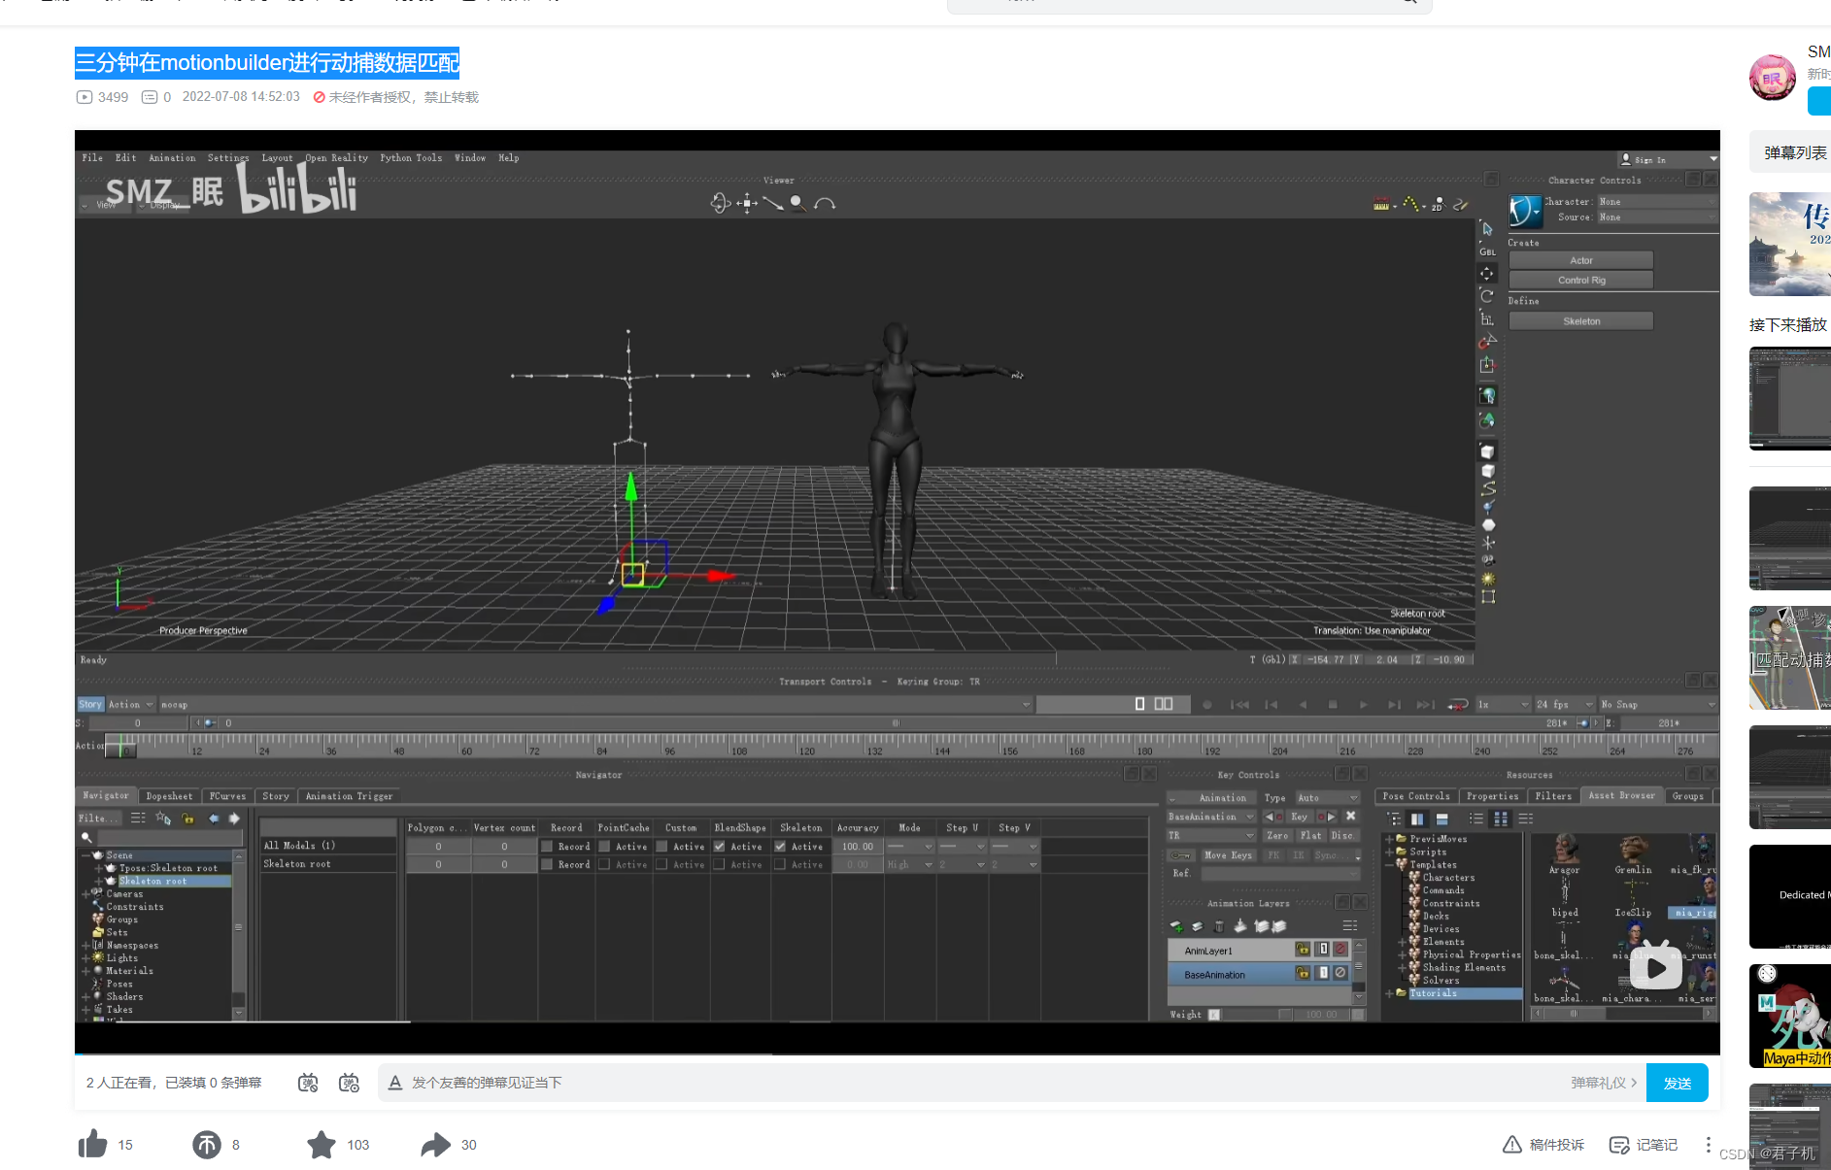This screenshot has width=1831, height=1170.
Task: Toggle Skeleton Active for Skeleton root row
Action: 780,864
